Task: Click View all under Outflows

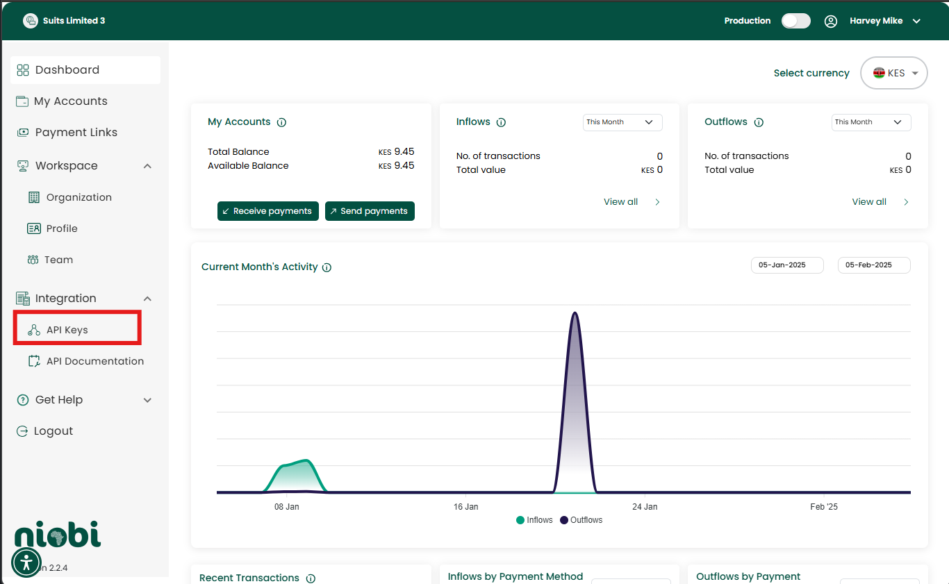Action: (x=869, y=202)
